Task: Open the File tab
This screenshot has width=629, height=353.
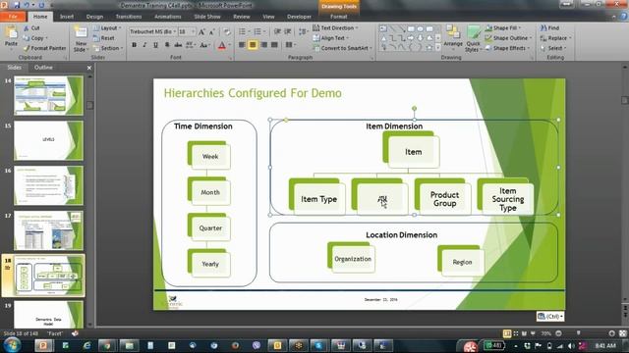Action: [13, 17]
